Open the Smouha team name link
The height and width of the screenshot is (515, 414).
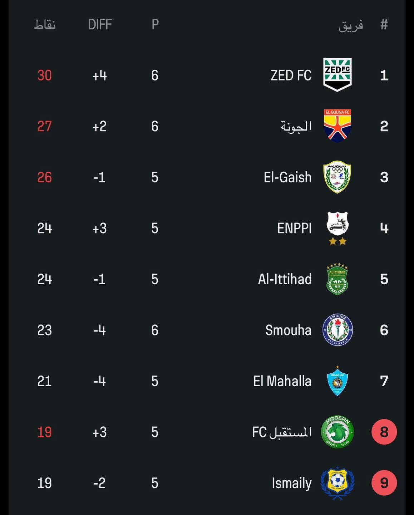pyautogui.click(x=288, y=330)
